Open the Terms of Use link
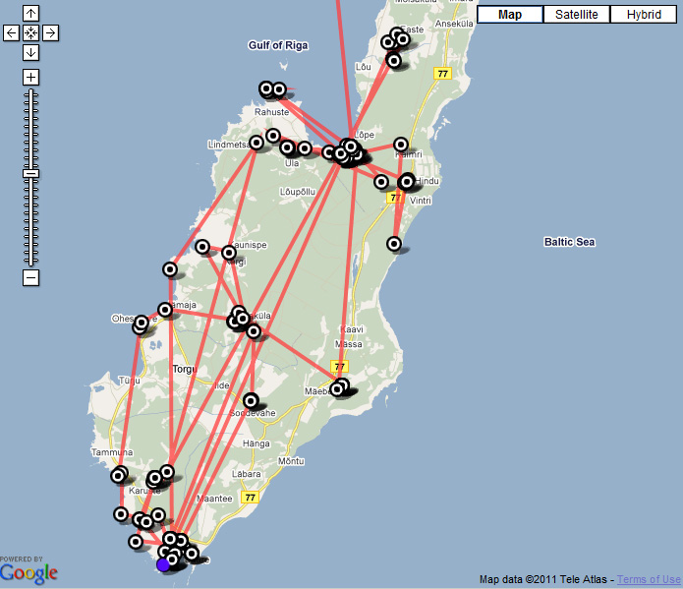This screenshot has height=589, width=683. [x=649, y=579]
